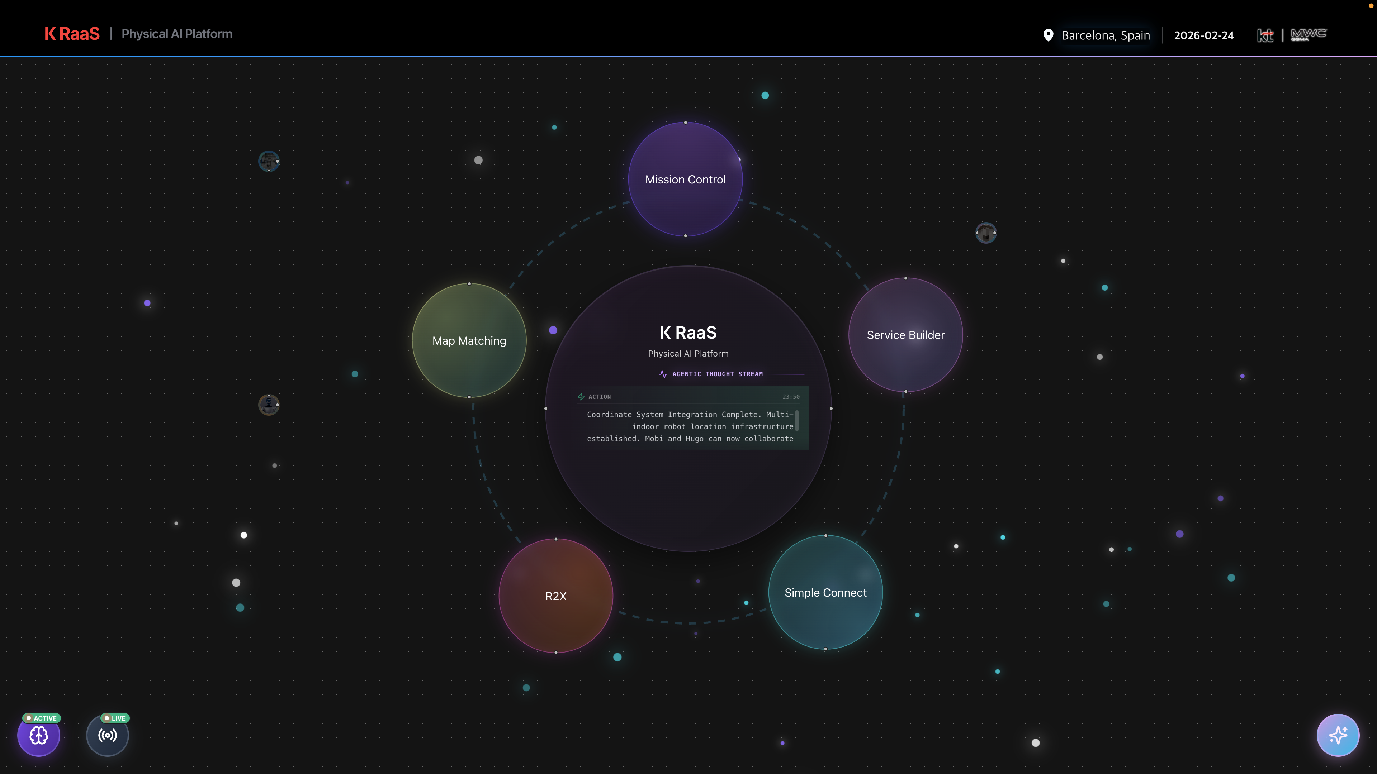Click the ACTION label in thought stream

600,396
